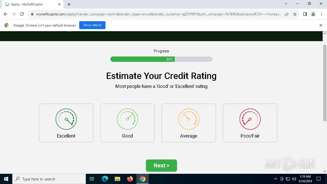The image size is (327, 184).
Task: Open the tab search dropdown
Action: click(x=286, y=4)
